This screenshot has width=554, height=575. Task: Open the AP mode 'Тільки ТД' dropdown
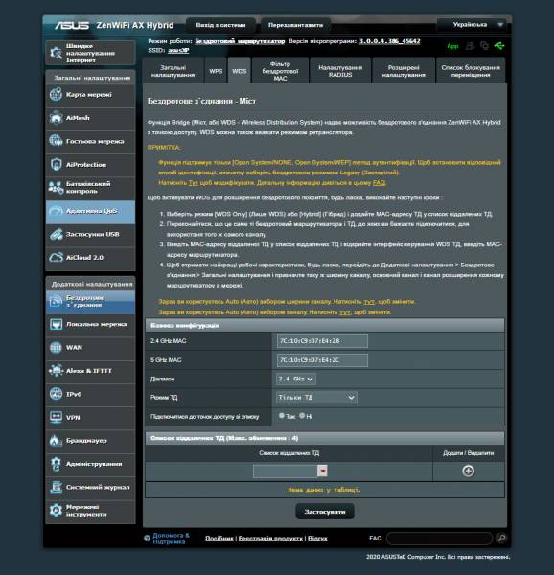coord(316,398)
